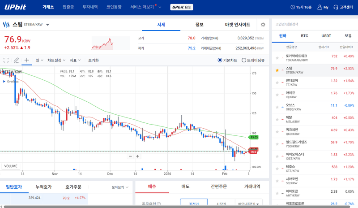This screenshot has width=358, height=208.
Task: Select the crosshair cursor tool
Action: click(x=27, y=60)
